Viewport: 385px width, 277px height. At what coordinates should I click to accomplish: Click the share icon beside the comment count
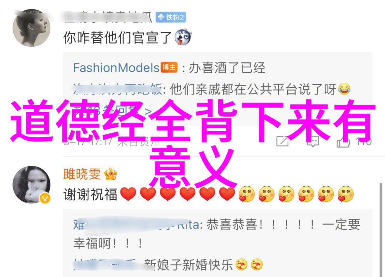coord(283,141)
